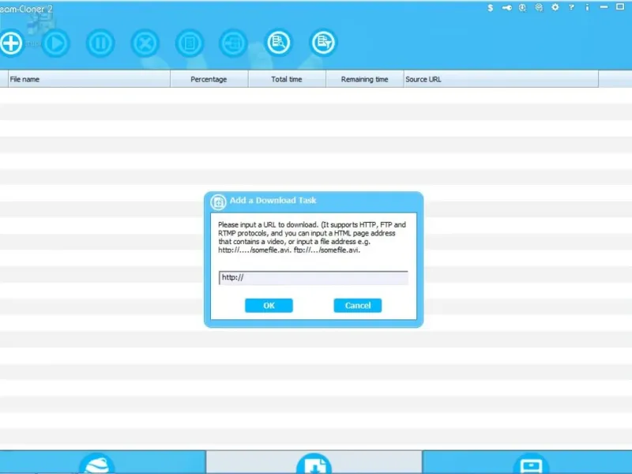Maximize the Stream-Cloner window
Viewport: 632px width, 474px height.
620,7
